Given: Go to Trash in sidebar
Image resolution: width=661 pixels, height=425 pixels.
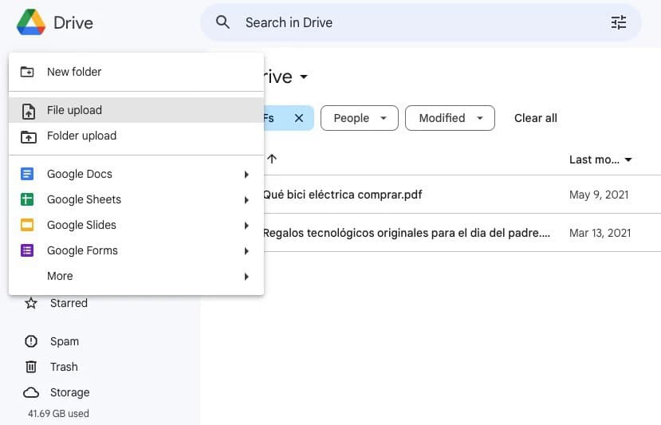Looking at the screenshot, I should [64, 367].
